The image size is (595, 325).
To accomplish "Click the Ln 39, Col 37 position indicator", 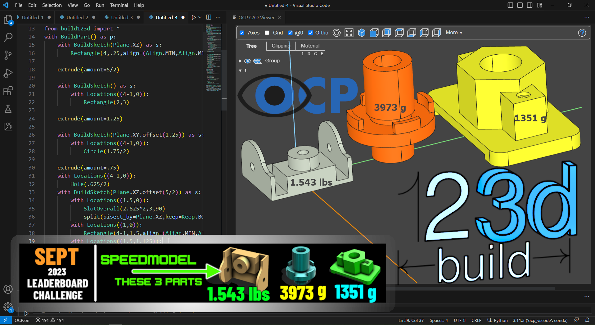I will click(x=411, y=320).
